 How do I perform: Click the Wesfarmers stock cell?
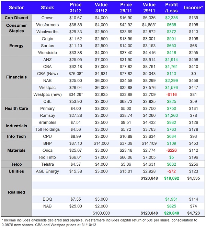47,25
